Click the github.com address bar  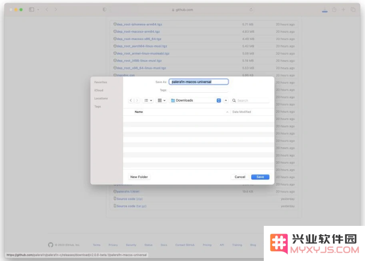tap(182, 9)
